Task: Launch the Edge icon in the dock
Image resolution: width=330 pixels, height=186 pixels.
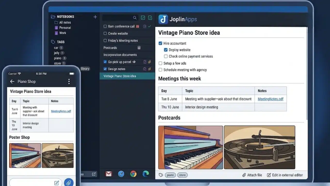Action: point(146,174)
